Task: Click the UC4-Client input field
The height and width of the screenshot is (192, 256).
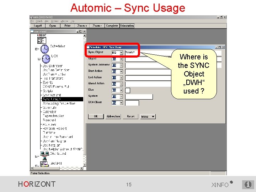Action: pyautogui.click(x=132, y=103)
